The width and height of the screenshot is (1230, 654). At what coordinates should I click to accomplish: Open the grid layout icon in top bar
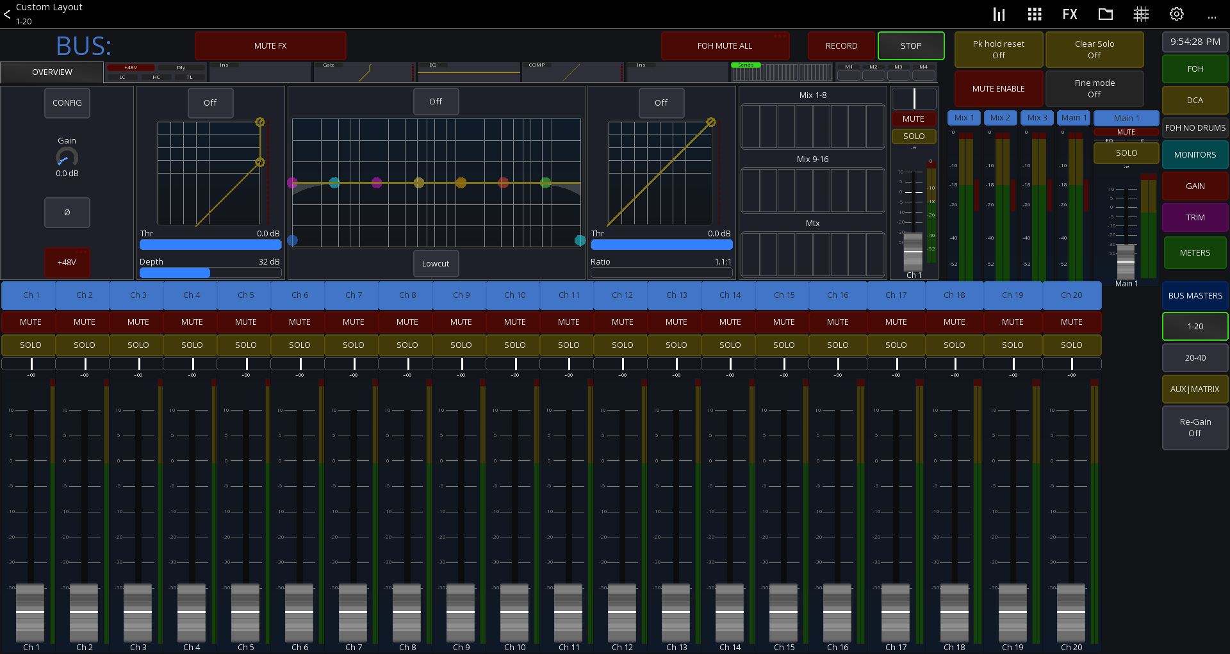pos(1034,14)
